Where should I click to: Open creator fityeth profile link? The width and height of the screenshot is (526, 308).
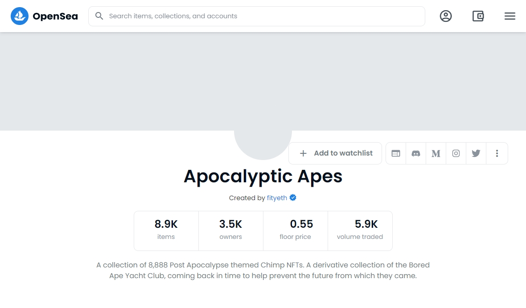[x=277, y=198]
